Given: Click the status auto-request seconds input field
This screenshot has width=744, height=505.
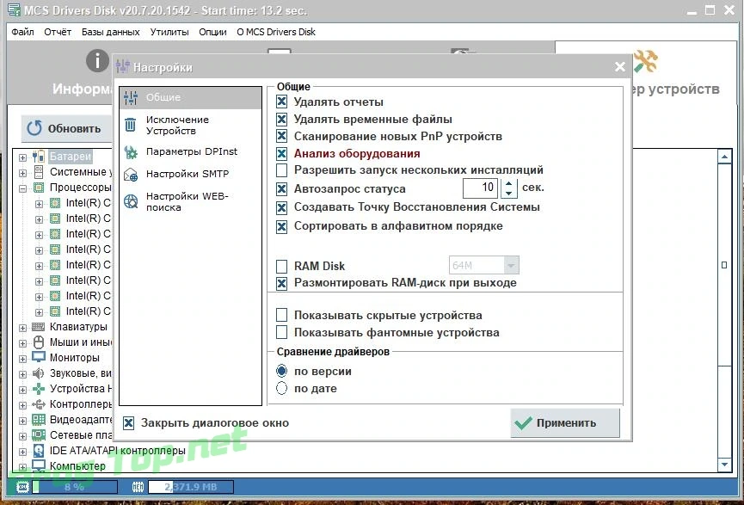Looking at the screenshot, I should pos(480,188).
